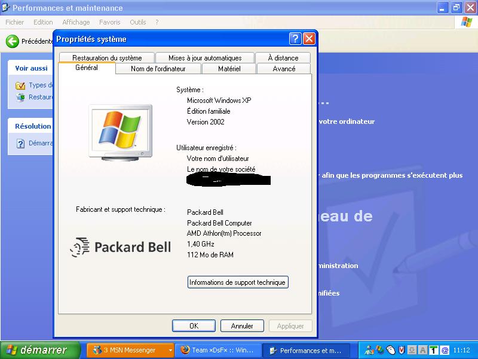Viewport: 478px width, 359px height.
Task: Click the Annuler button
Action: point(242,325)
